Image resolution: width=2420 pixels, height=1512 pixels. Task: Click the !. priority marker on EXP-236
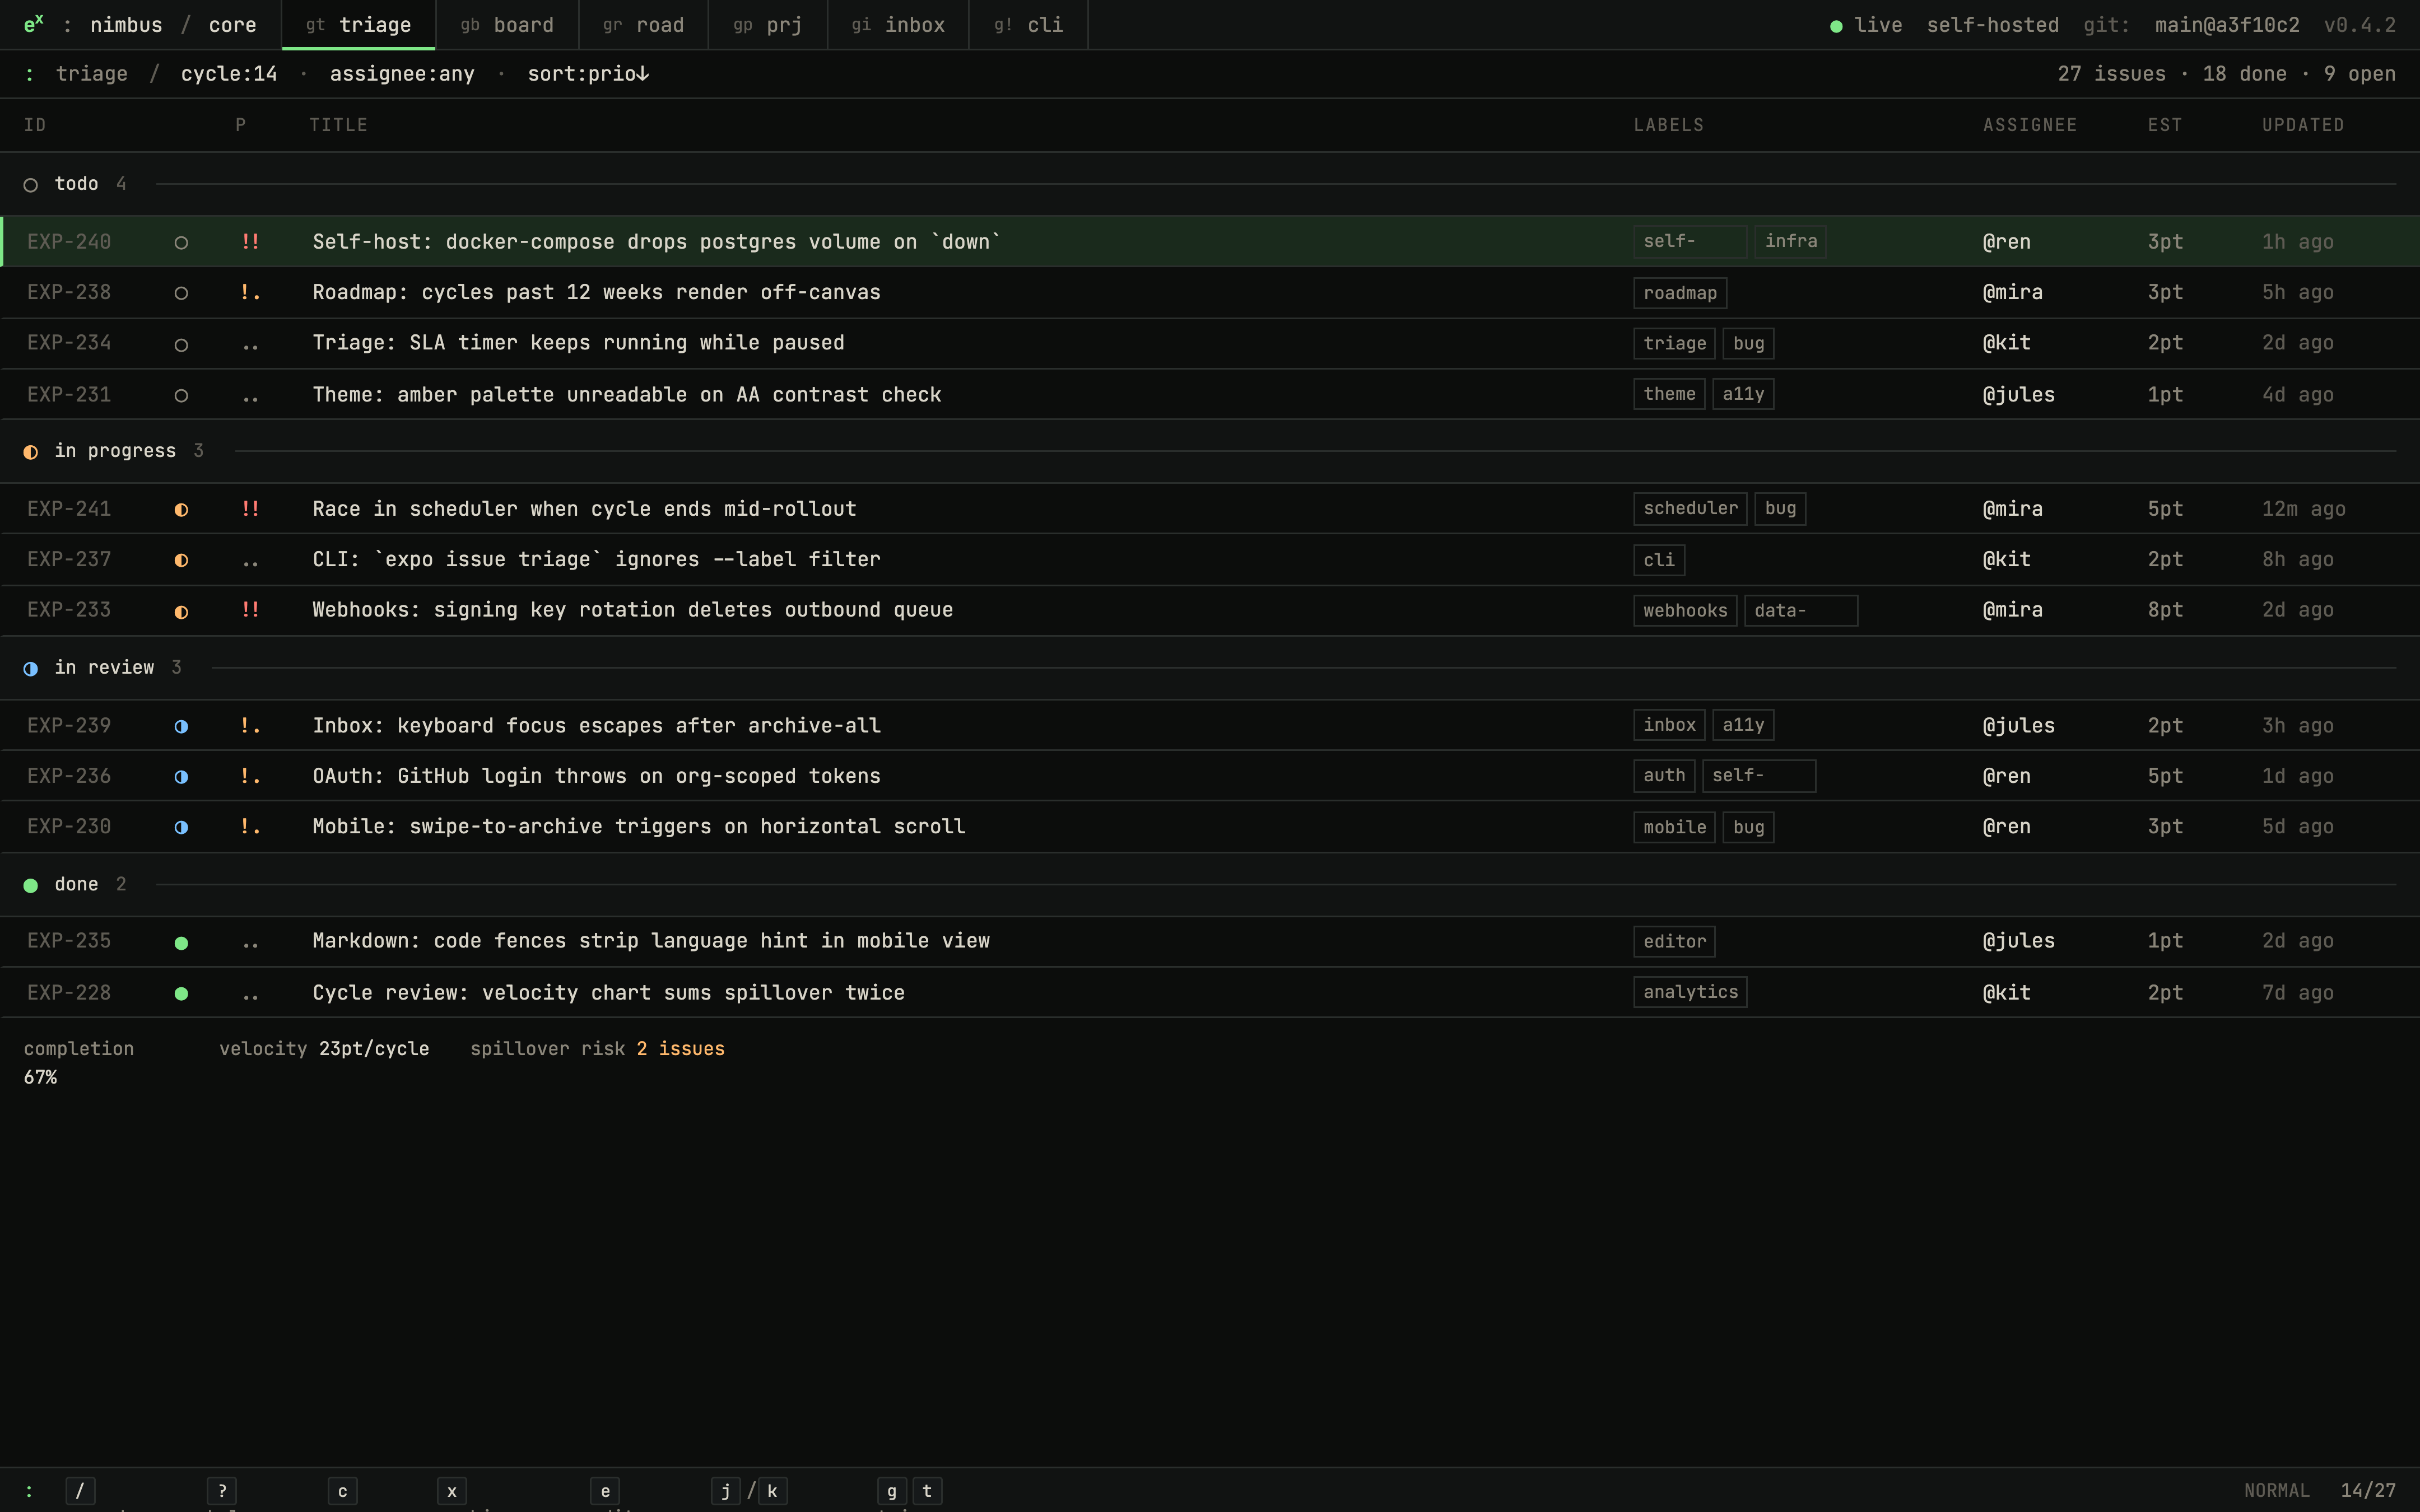coord(250,776)
